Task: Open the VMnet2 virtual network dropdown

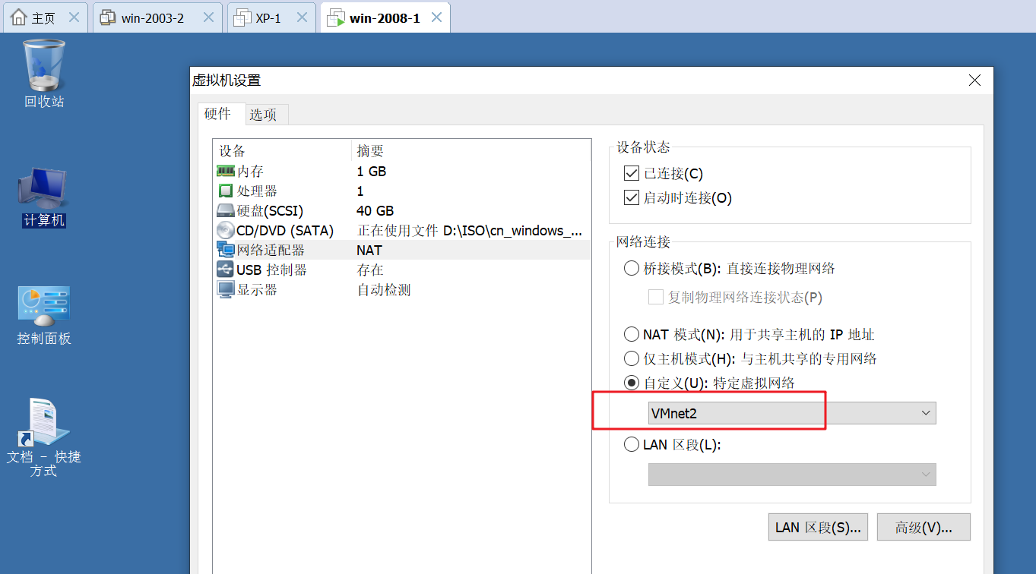Action: [x=792, y=413]
